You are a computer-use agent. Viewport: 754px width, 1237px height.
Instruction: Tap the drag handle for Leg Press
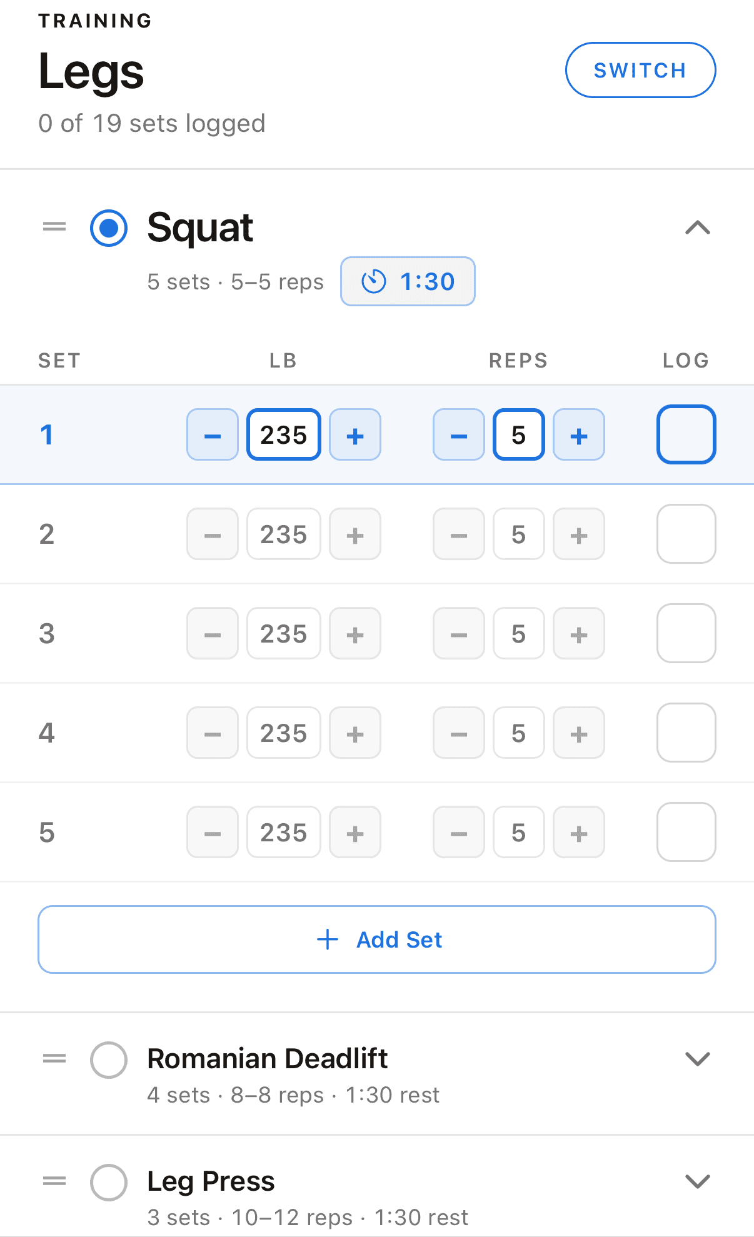[x=54, y=1181]
